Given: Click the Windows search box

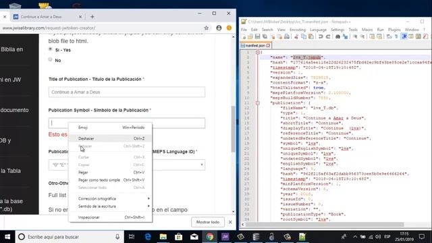Looking at the screenshot, I should point(69,237).
